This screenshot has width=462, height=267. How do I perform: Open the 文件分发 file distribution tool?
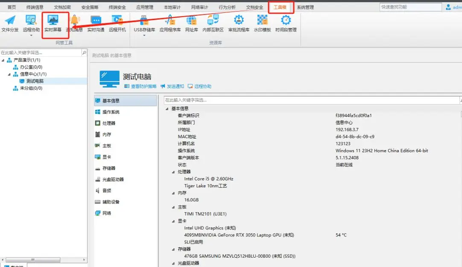pyautogui.click(x=10, y=23)
